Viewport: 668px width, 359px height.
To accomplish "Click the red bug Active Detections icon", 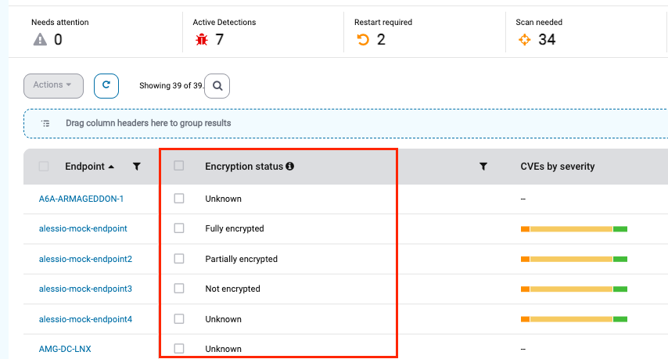I will pyautogui.click(x=202, y=40).
